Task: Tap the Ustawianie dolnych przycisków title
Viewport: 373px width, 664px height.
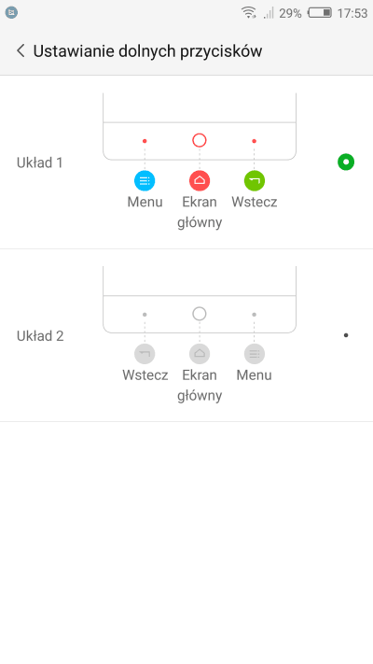Action: [147, 51]
